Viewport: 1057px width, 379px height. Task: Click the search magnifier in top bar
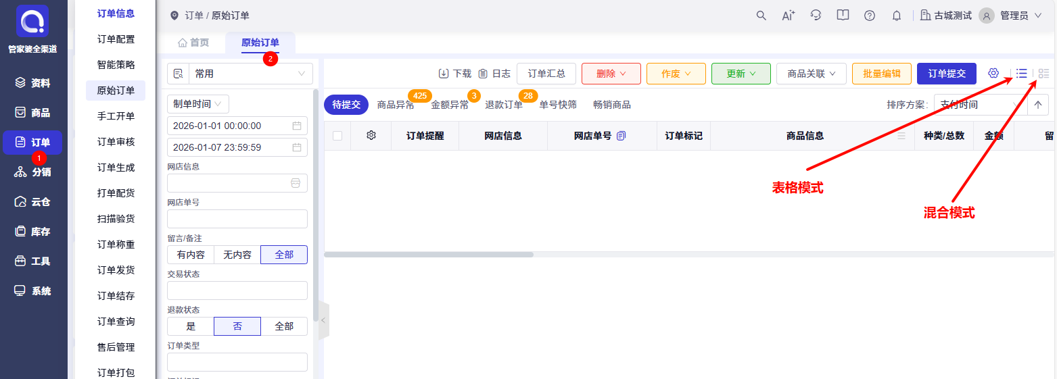pos(761,16)
